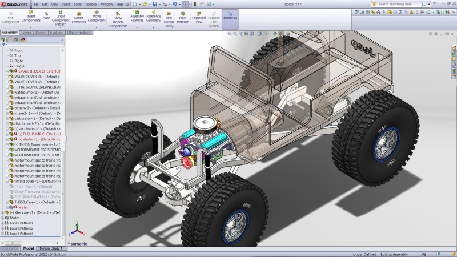Click the view orientation triad
The width and height of the screenshot is (457, 257).
[77, 229]
